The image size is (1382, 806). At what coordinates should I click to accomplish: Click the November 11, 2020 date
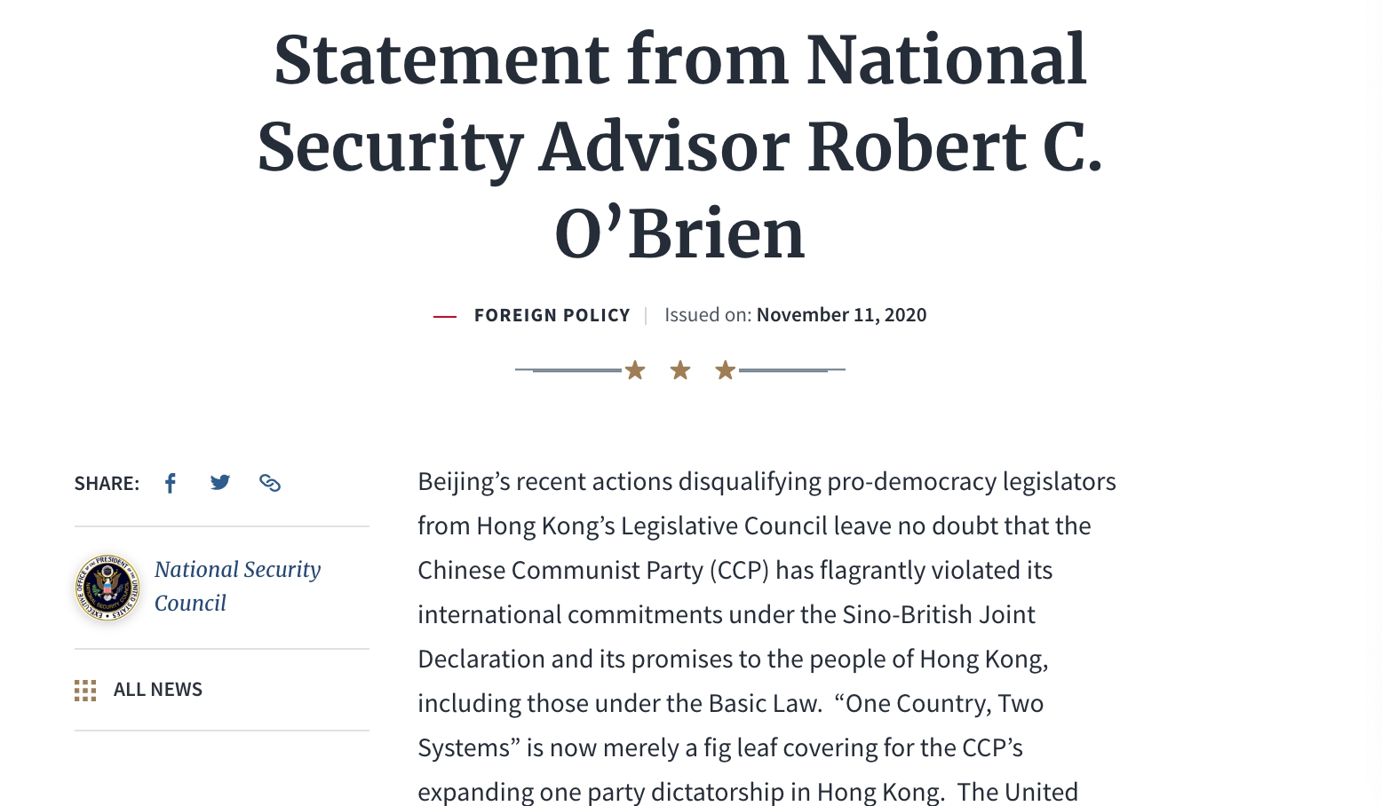click(841, 315)
